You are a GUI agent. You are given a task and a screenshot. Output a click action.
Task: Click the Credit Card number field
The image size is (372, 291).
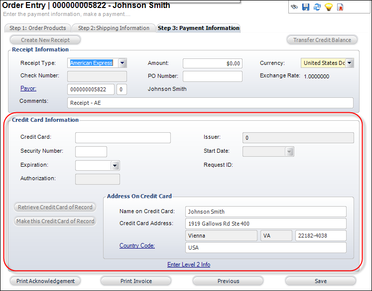click(x=123, y=138)
